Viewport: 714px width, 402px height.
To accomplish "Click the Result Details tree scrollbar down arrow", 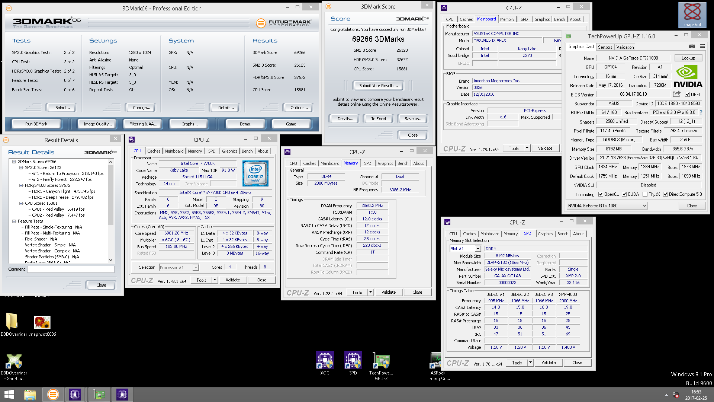I will (110, 260).
